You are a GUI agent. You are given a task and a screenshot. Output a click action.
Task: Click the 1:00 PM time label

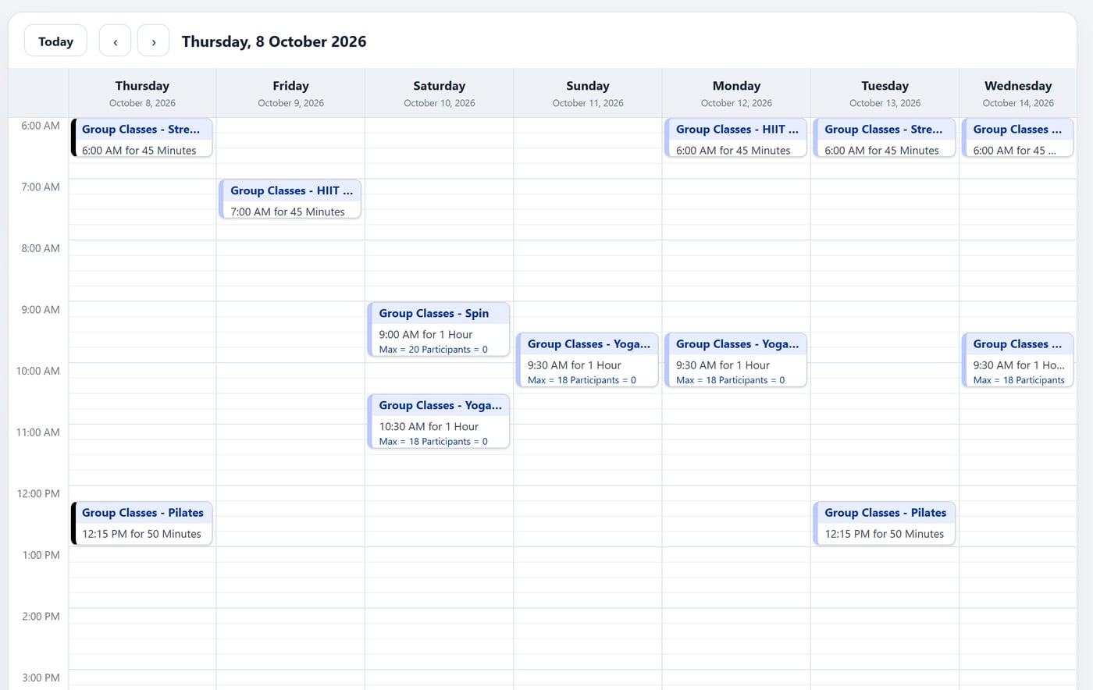tap(41, 555)
